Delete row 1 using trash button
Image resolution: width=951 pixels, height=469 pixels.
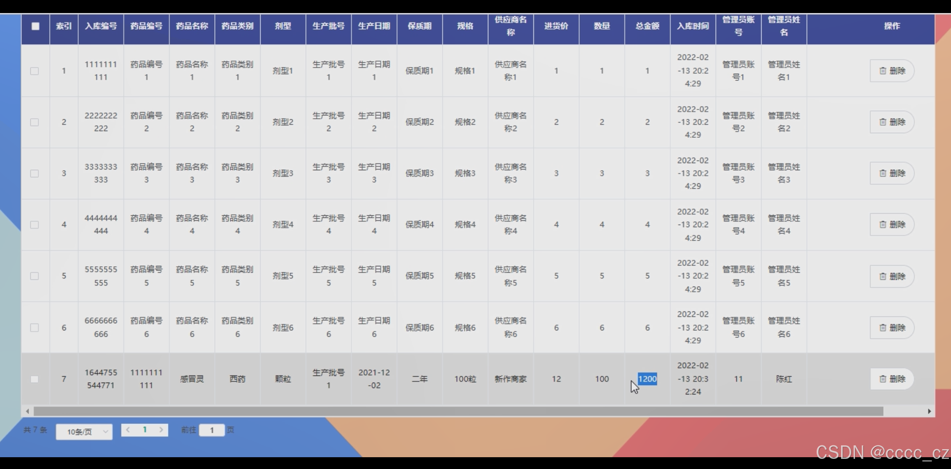892,71
